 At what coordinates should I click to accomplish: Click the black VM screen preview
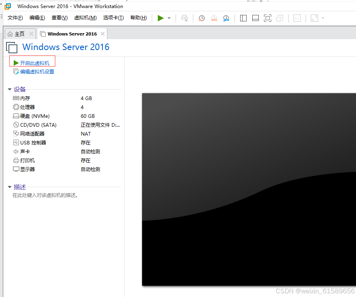[249, 189]
